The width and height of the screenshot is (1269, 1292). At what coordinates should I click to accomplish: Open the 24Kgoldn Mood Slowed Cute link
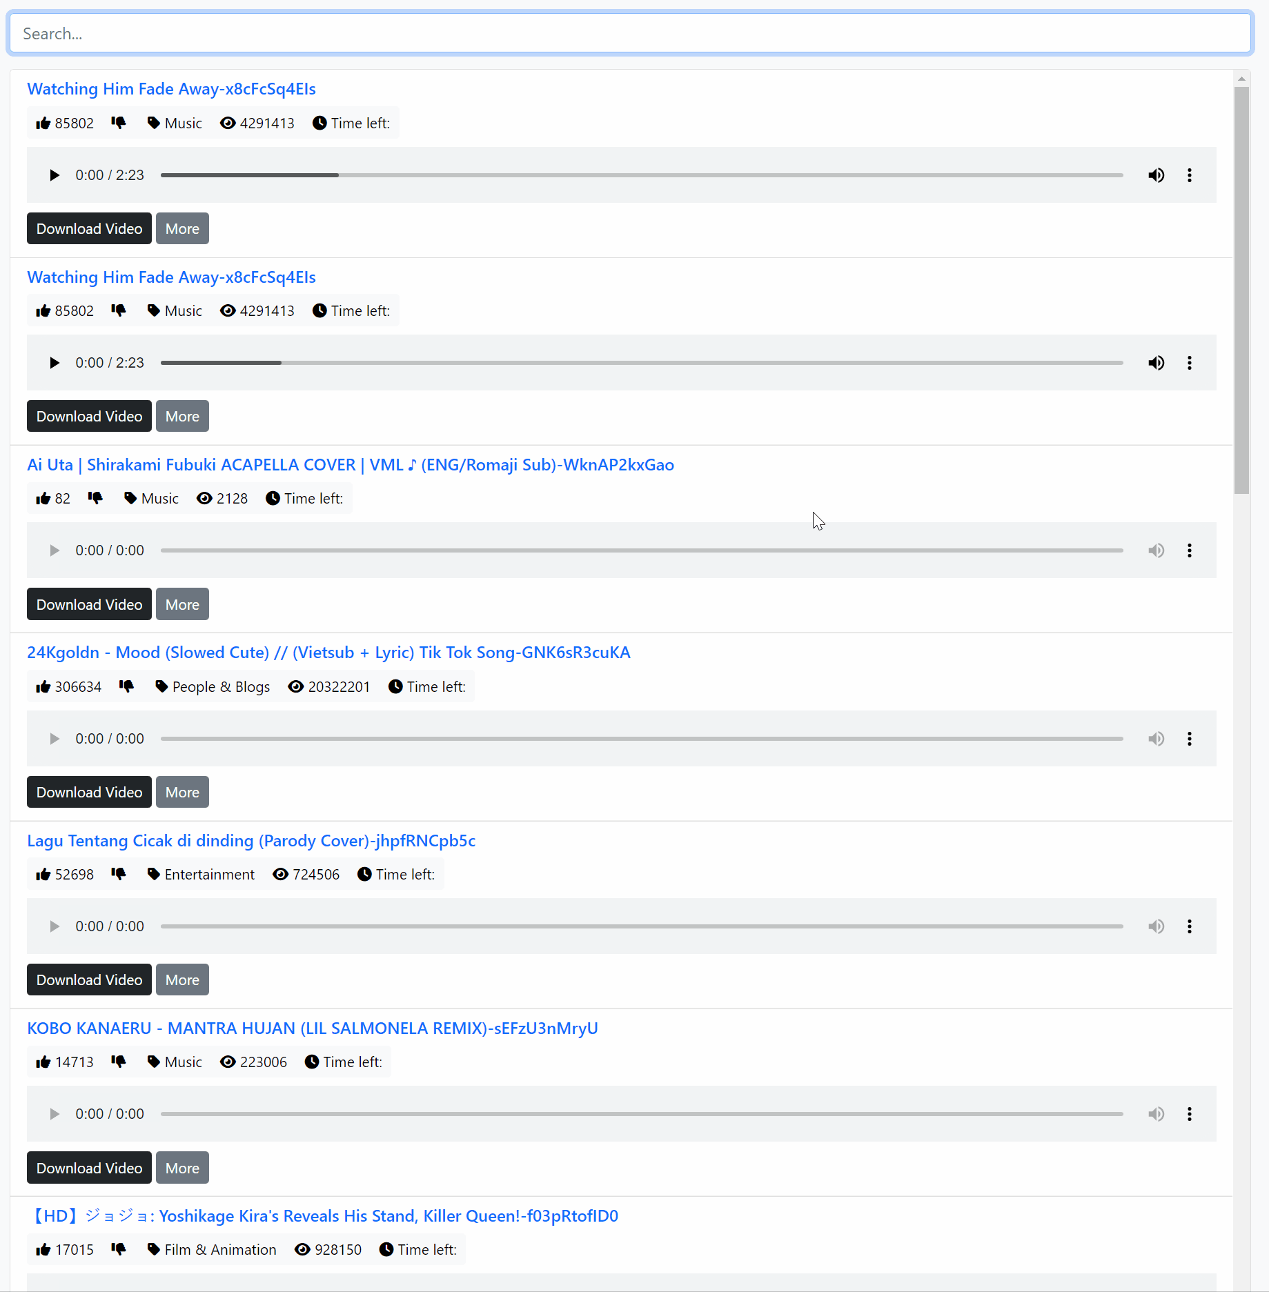(328, 653)
